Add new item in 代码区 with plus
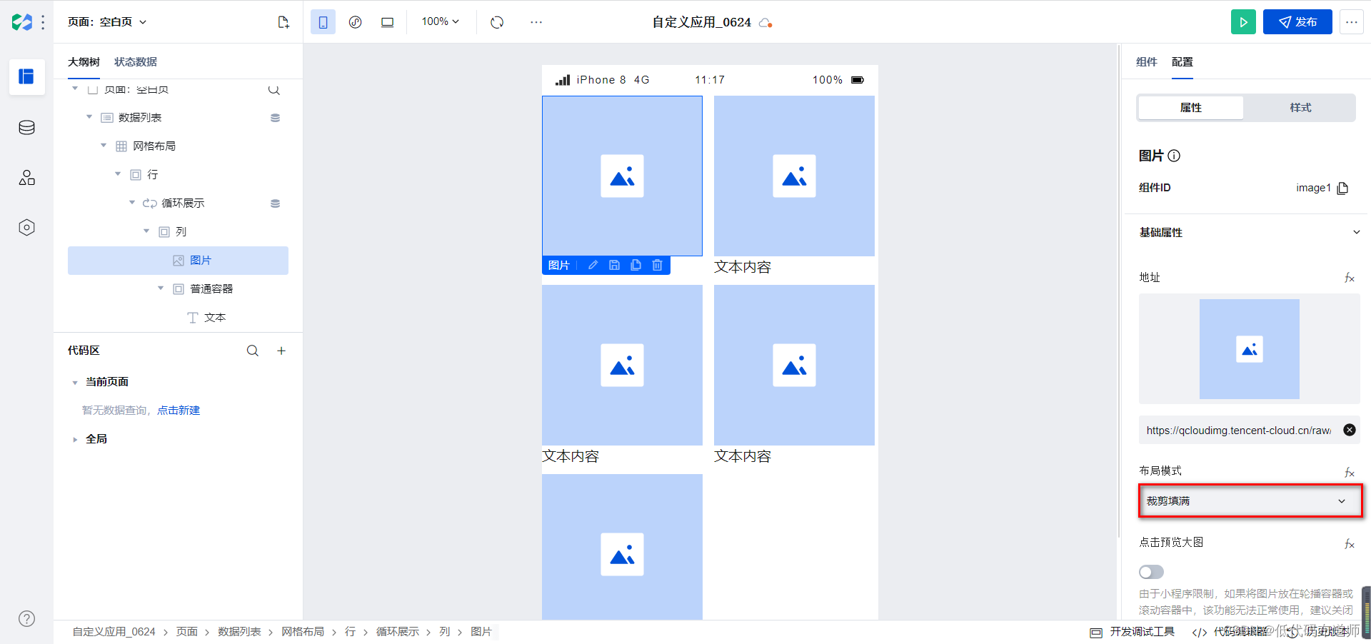The image size is (1371, 644). 281,351
